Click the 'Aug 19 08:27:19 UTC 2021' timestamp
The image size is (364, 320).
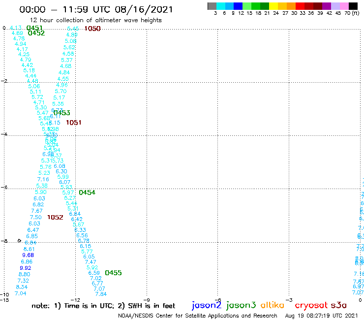322,316
